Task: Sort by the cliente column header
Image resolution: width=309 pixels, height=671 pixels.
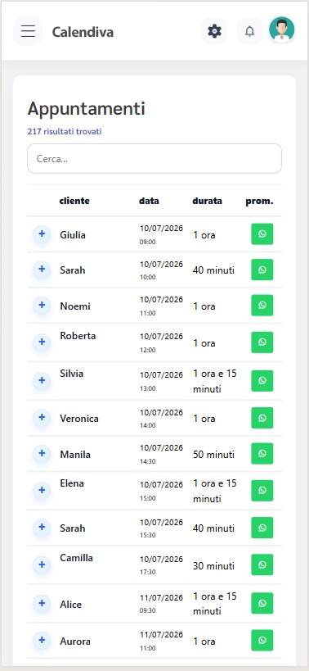Action: tap(74, 201)
